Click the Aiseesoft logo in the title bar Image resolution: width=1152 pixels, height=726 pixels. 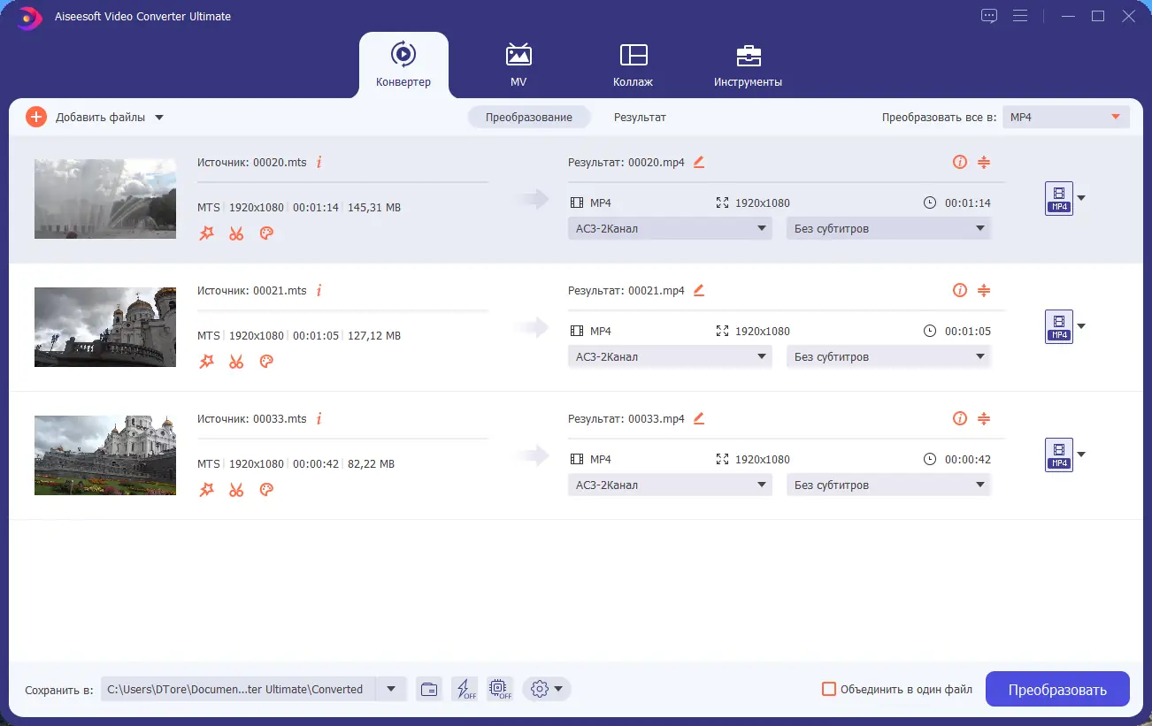(x=29, y=17)
